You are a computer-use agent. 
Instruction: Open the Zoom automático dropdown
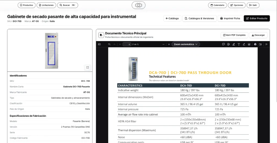(x=186, y=44)
